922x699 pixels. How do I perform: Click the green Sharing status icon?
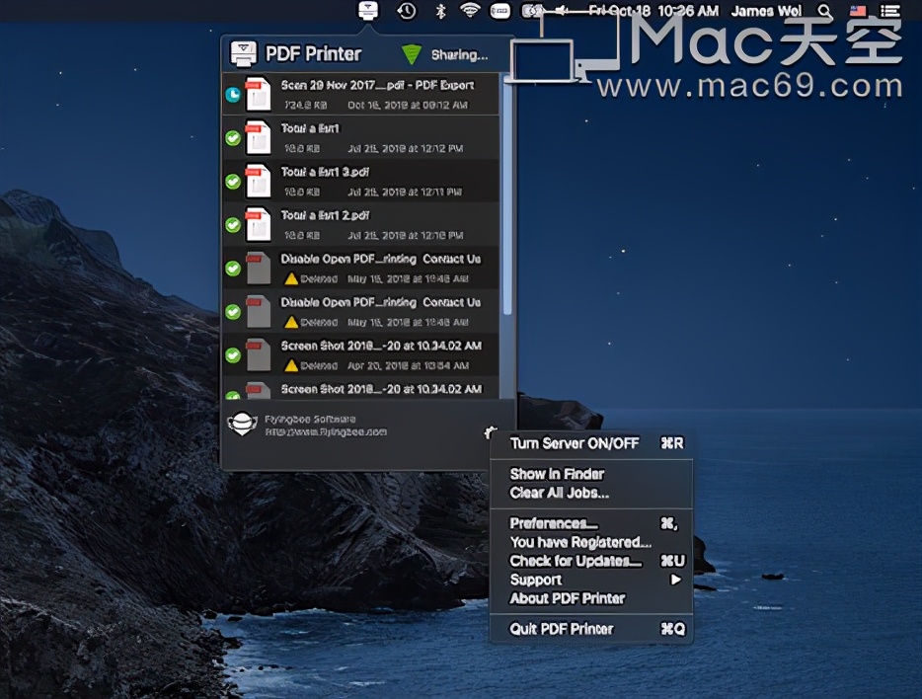[x=411, y=54]
